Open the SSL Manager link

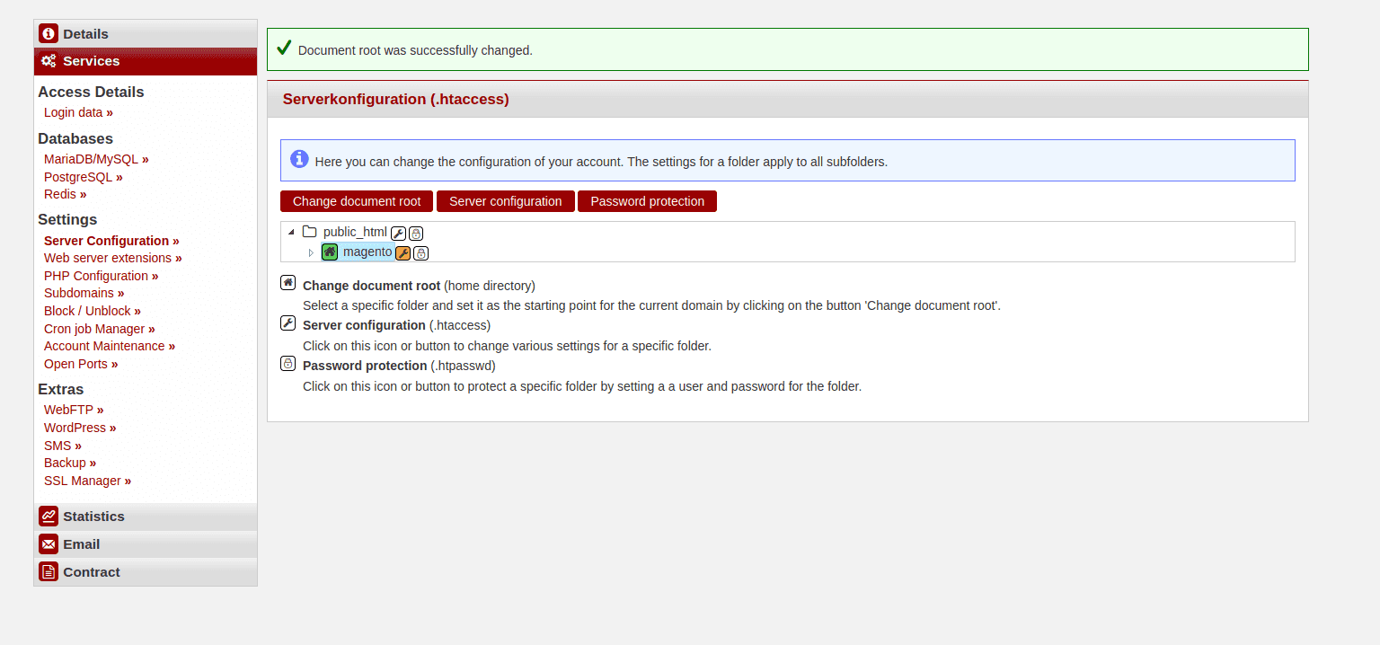(x=87, y=481)
